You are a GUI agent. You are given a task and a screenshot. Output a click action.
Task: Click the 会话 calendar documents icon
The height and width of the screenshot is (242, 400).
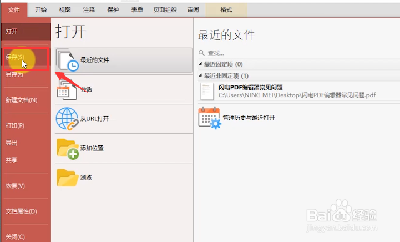tap(67, 89)
